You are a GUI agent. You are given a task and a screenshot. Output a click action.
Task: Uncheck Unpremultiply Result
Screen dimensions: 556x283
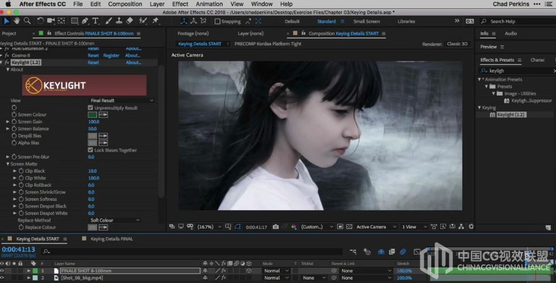click(90, 108)
